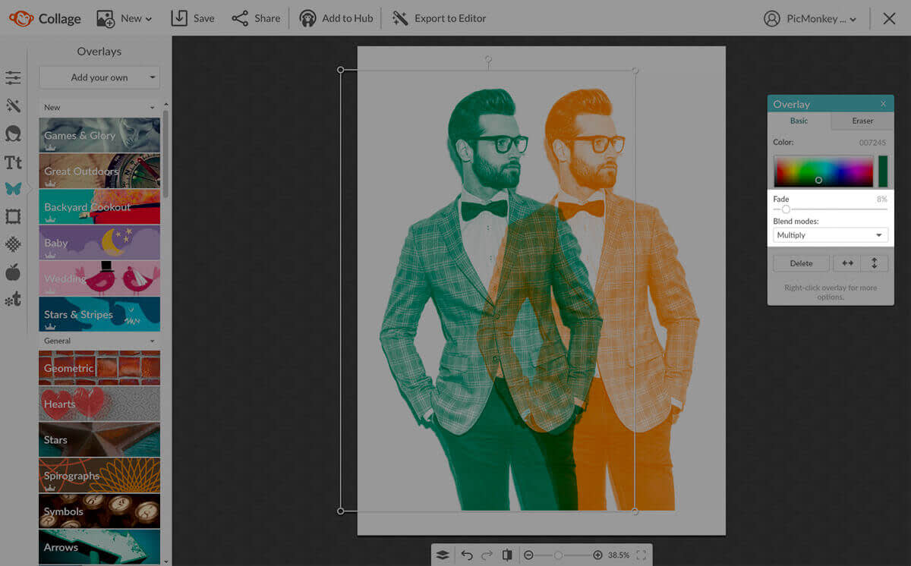This screenshot has width=911, height=566.
Task: Open Stars & Stripes overlays
Action: 99,314
